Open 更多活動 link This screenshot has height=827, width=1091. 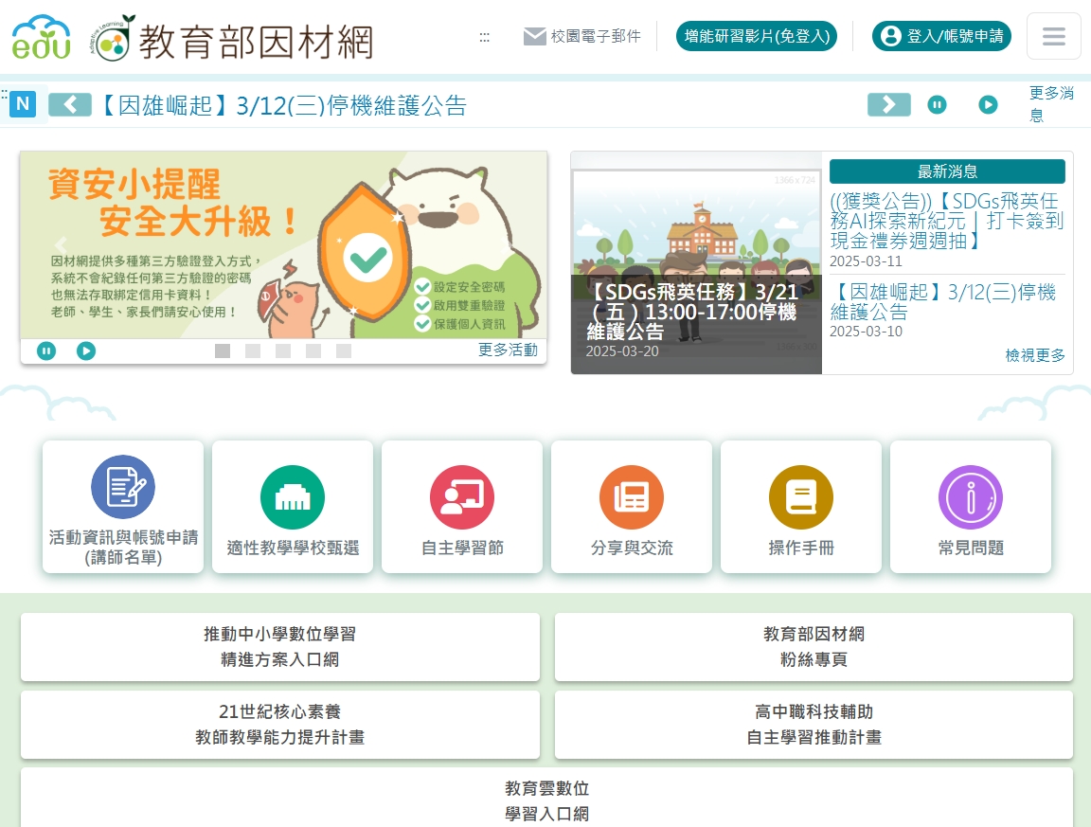(508, 351)
